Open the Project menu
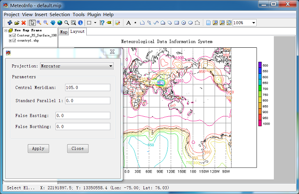The height and width of the screenshot is (194, 299). coord(12,14)
